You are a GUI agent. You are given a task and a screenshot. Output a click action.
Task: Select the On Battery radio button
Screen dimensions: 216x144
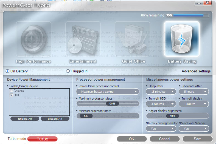pos(7,71)
